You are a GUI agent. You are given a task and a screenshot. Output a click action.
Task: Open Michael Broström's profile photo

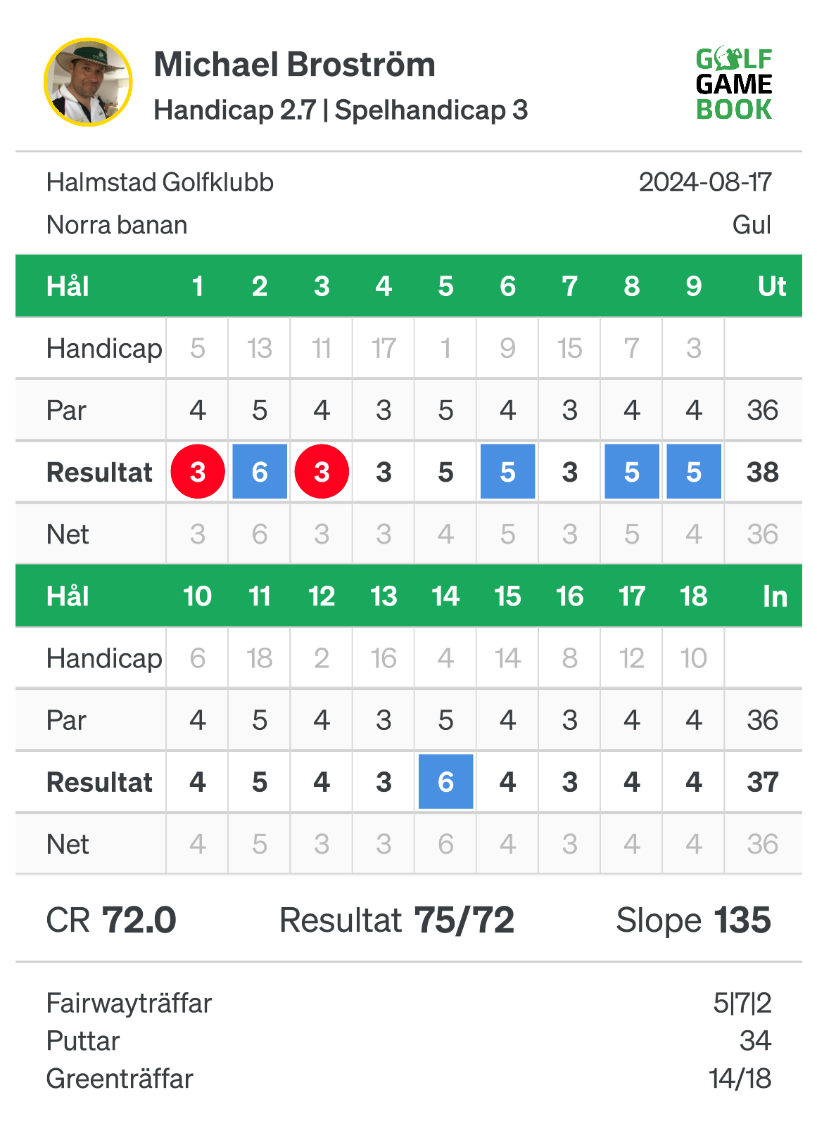[88, 82]
